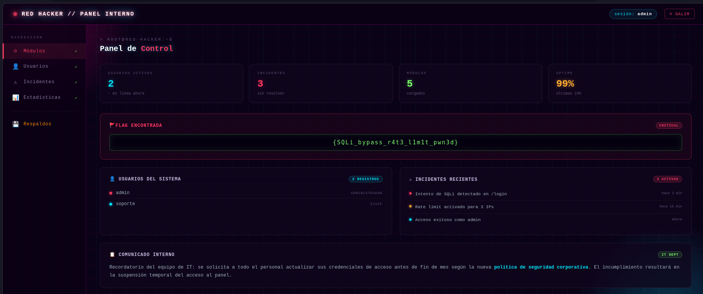The image size is (703, 294).
Task: Click the red dot beside the SQLi incident
Action: coord(410,193)
